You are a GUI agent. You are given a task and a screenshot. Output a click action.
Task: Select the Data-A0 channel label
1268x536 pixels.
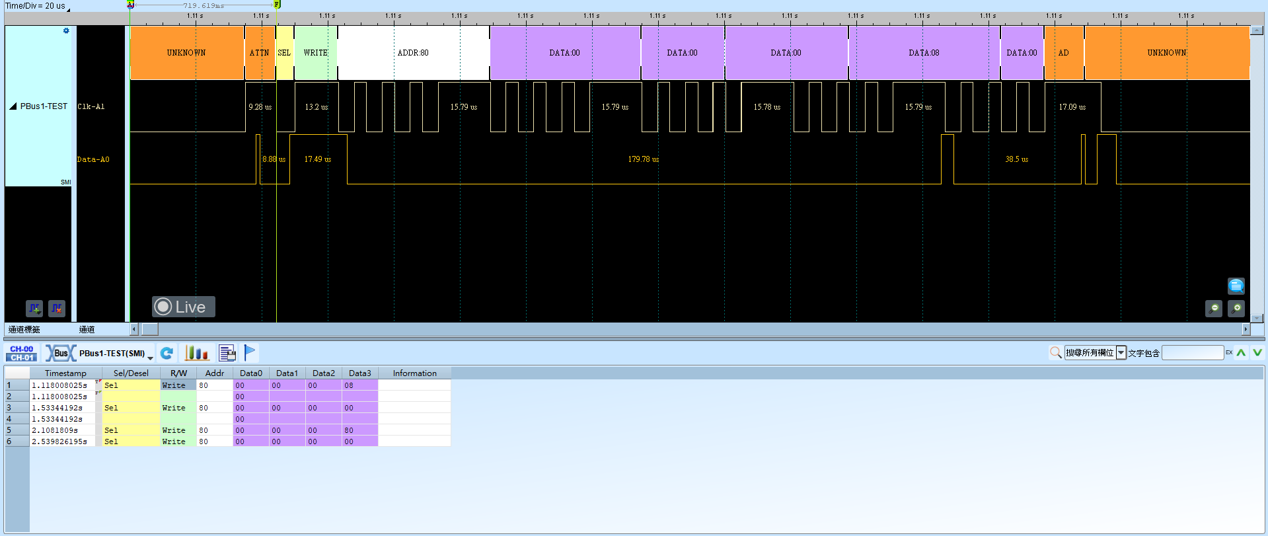pyautogui.click(x=93, y=159)
